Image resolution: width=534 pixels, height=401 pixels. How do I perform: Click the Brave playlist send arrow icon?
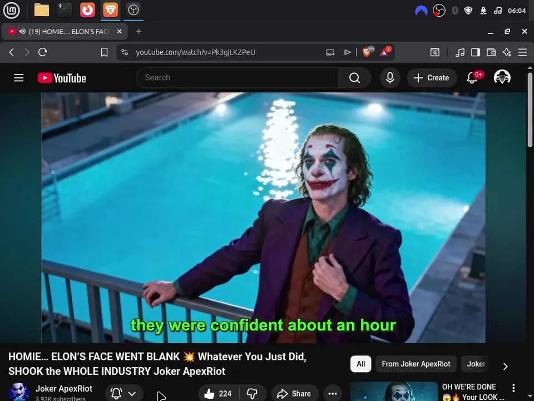click(347, 52)
